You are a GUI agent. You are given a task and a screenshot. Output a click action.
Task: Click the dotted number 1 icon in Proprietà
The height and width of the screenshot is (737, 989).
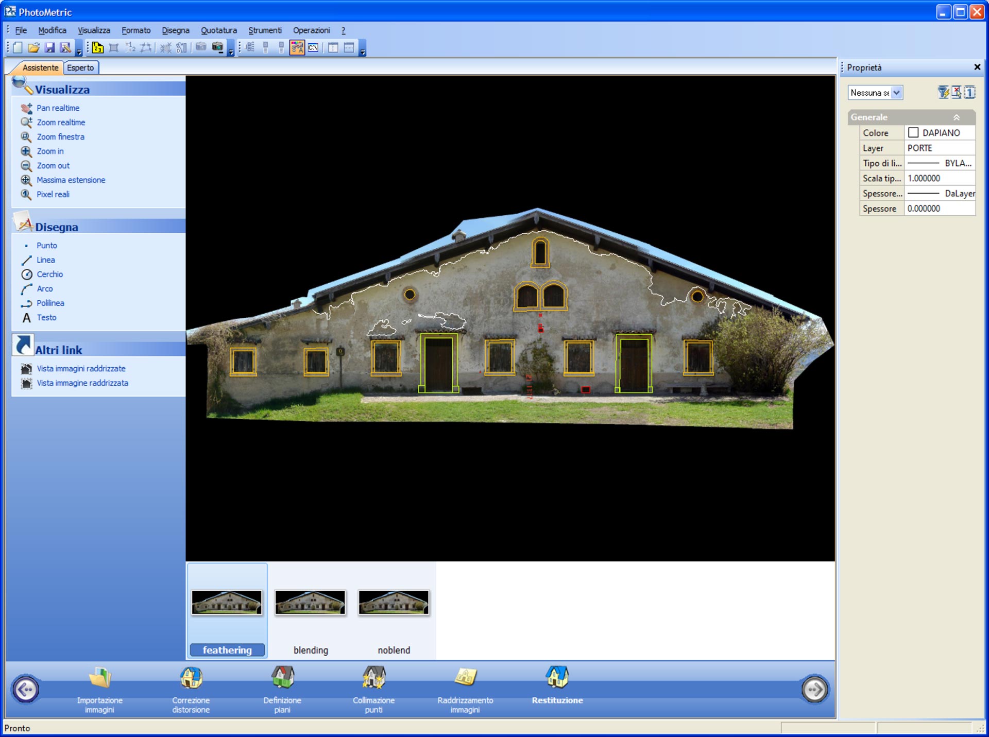pos(969,92)
